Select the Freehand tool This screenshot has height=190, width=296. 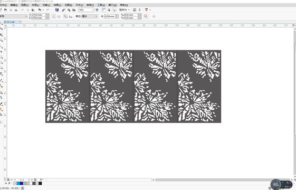coord(1,46)
